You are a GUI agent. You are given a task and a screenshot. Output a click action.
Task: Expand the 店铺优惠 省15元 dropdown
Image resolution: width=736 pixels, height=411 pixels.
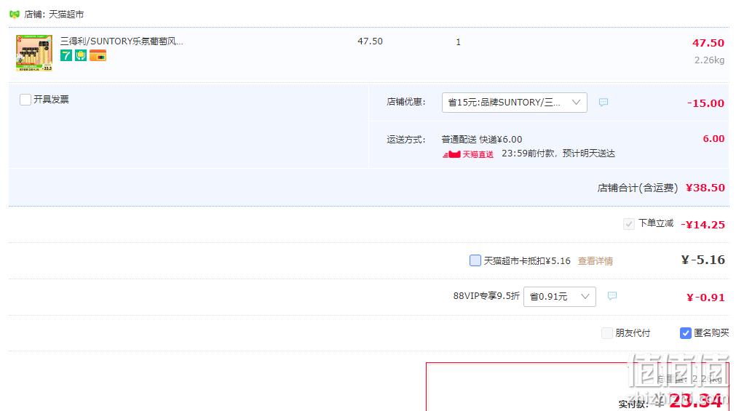[515, 103]
